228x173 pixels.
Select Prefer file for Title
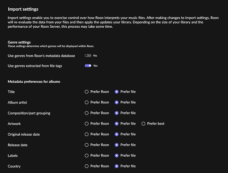click(x=117, y=92)
